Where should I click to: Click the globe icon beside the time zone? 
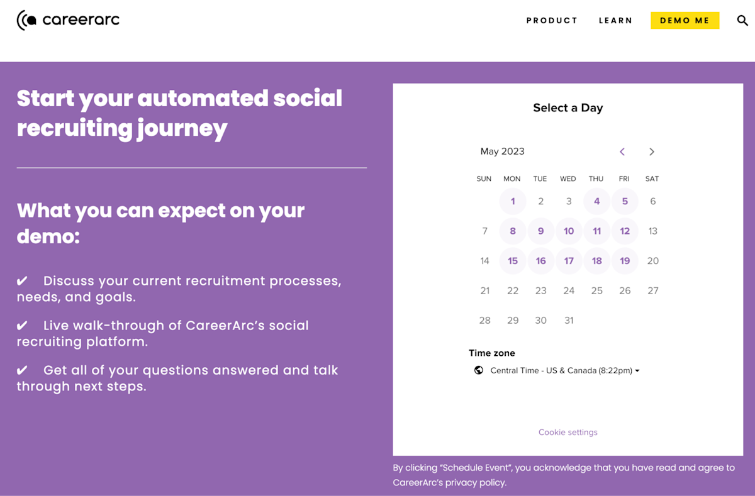click(479, 370)
